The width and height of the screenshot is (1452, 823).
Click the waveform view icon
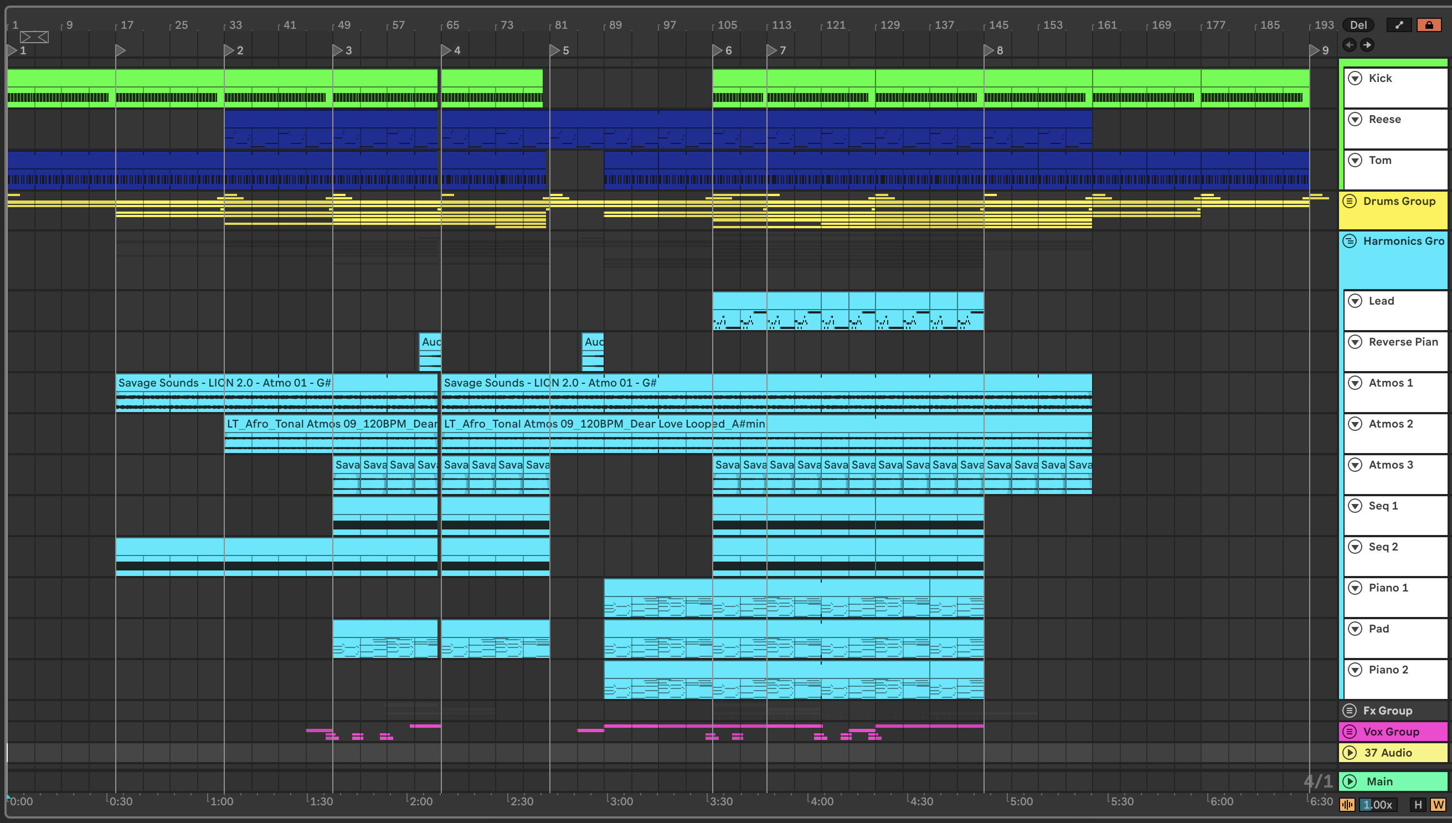(x=1347, y=804)
